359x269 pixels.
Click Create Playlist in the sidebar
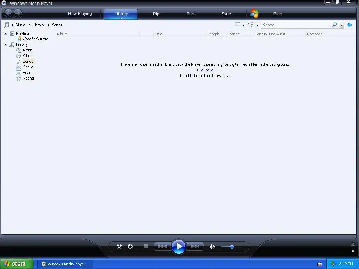click(35, 39)
